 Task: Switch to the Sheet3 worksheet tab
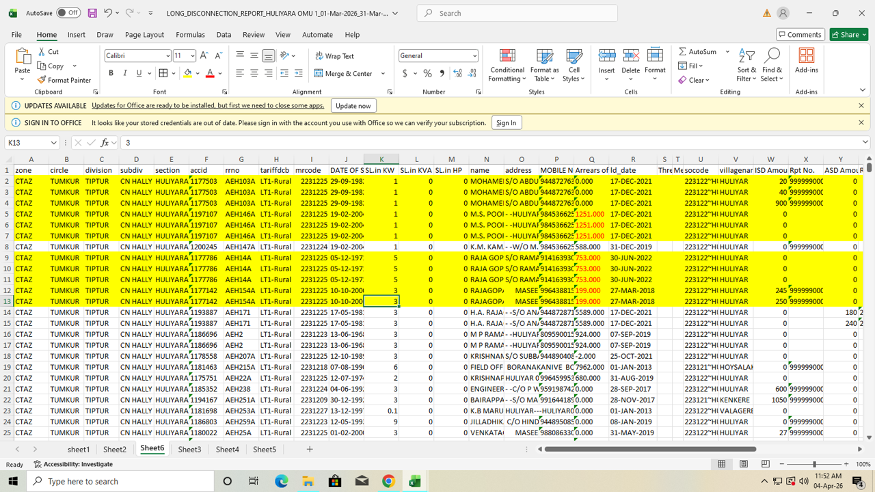pyautogui.click(x=189, y=449)
